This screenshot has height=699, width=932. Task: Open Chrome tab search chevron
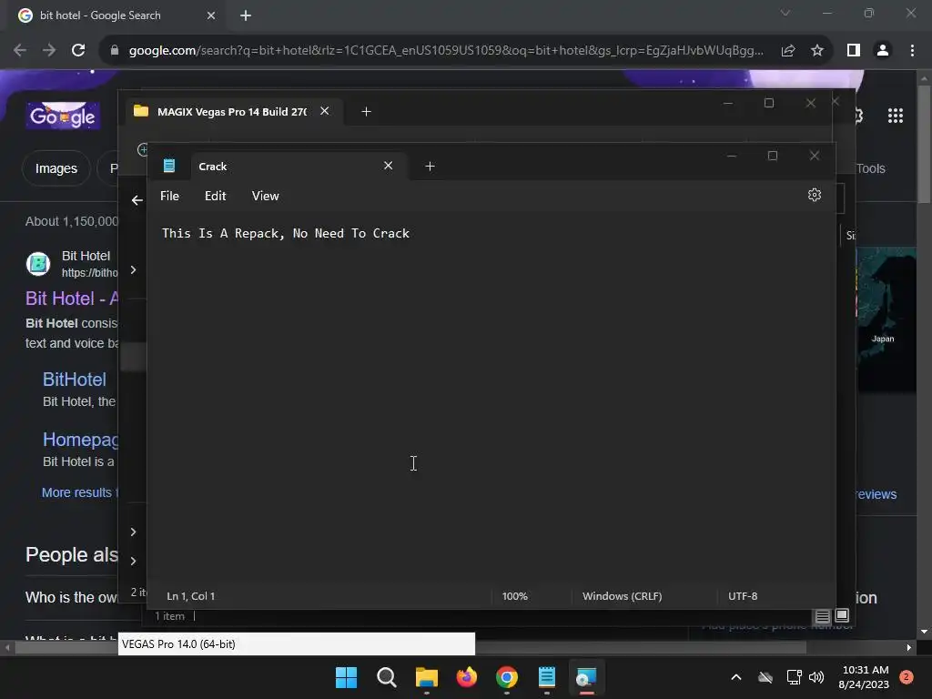tap(785, 13)
